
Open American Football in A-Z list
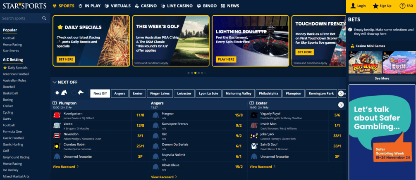click(16, 74)
